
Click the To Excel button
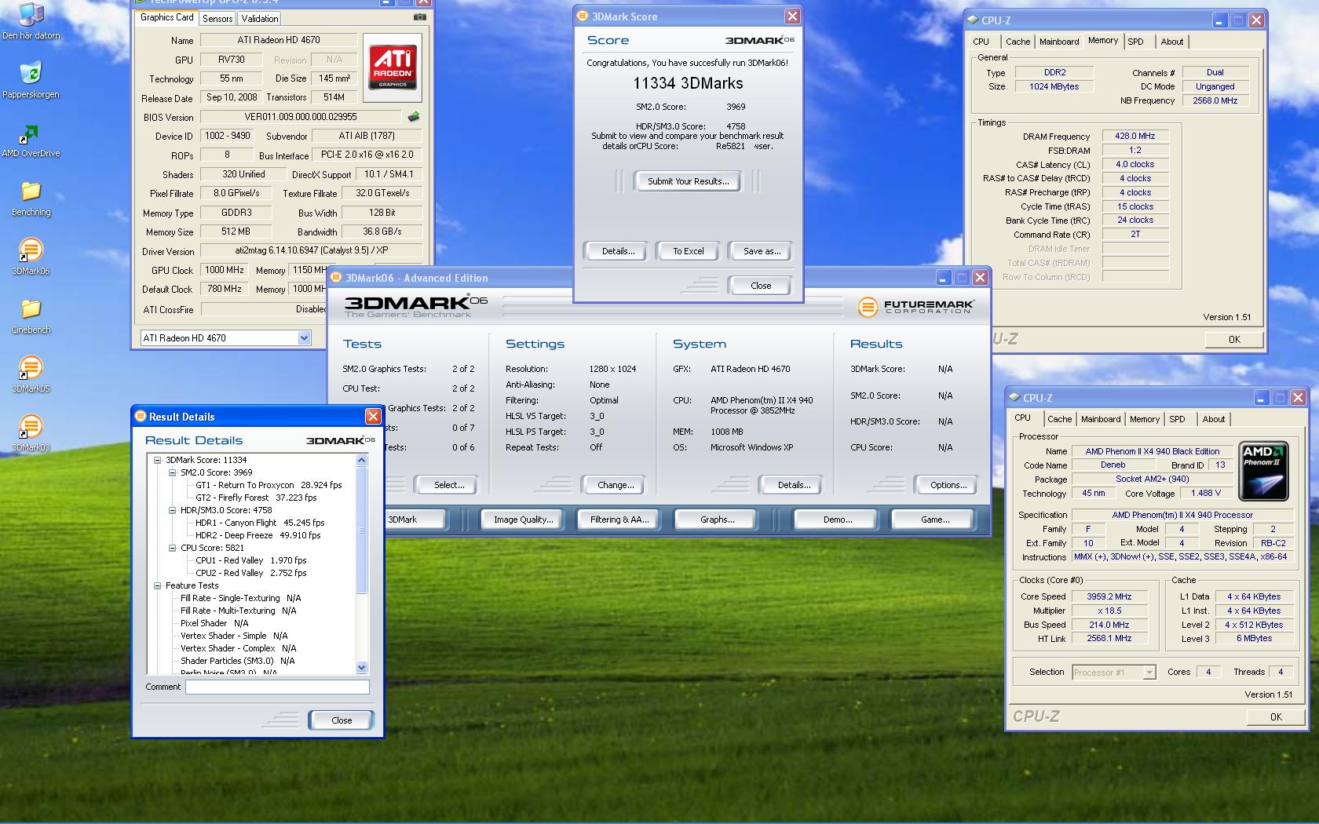pos(688,251)
